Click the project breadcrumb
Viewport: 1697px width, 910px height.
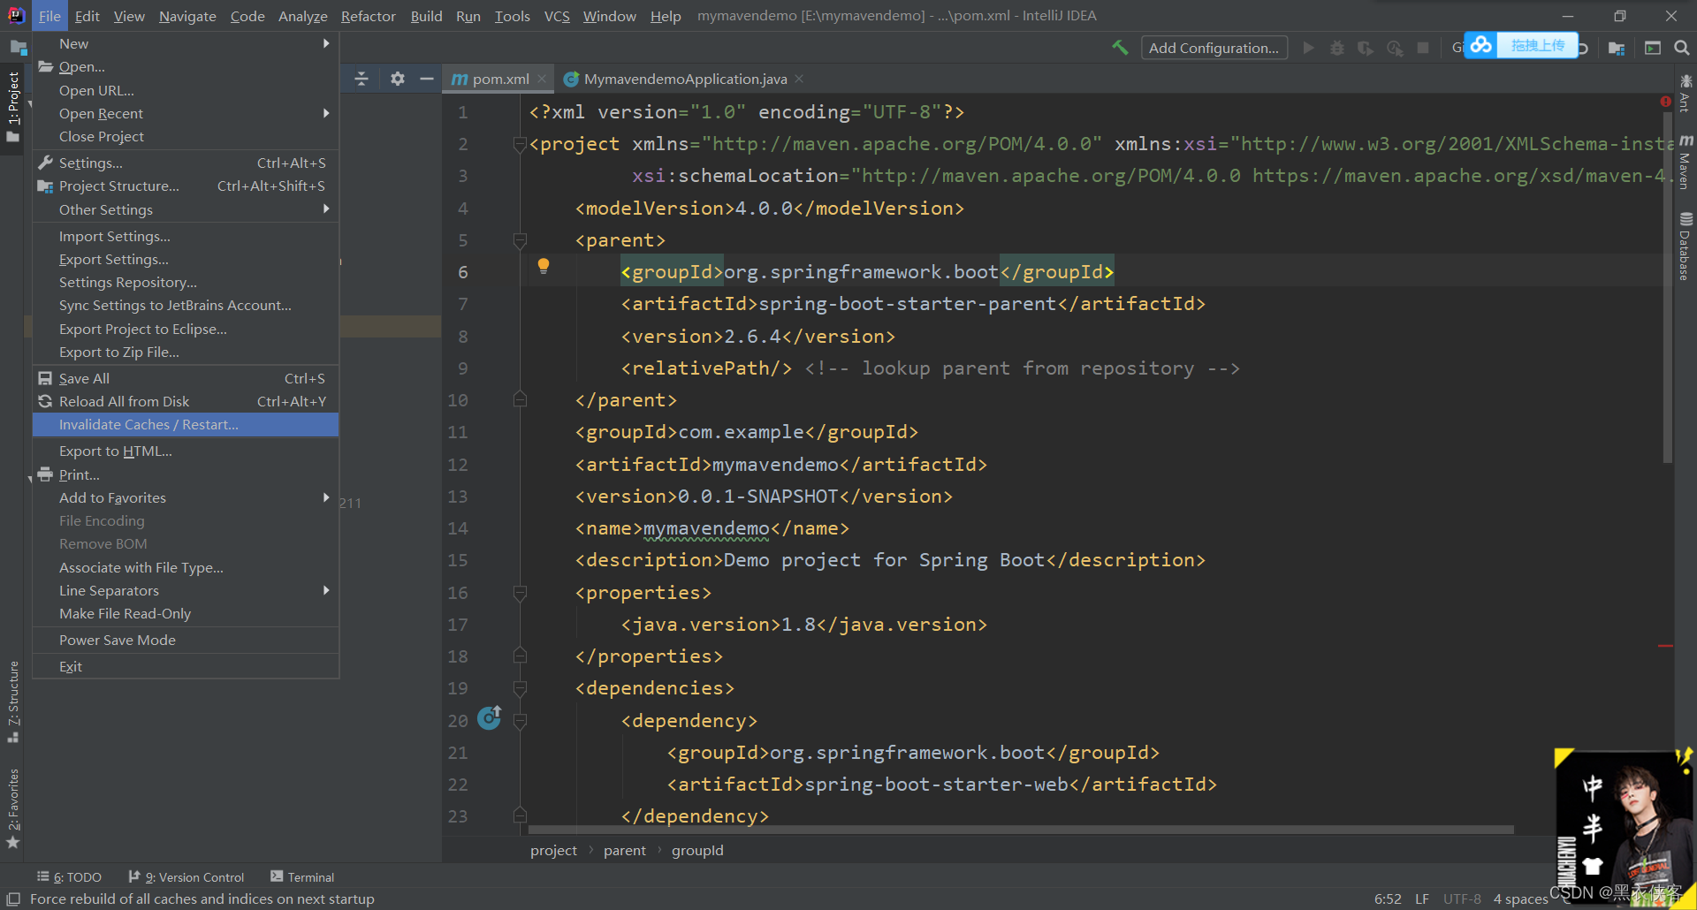pyautogui.click(x=553, y=850)
